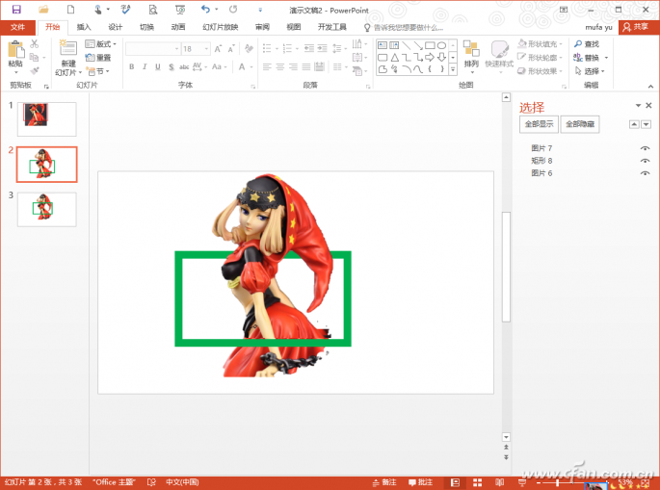Toggle visibility of 图片 6

click(x=645, y=173)
